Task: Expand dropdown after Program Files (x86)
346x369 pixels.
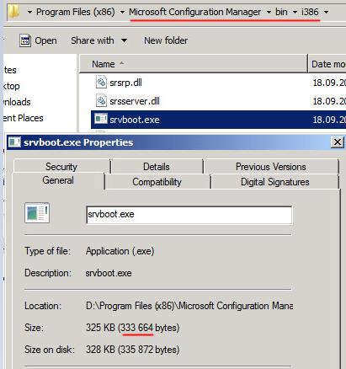Action: [122, 12]
